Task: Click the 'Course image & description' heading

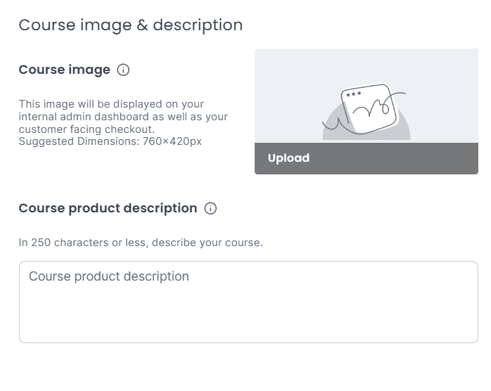Action: tap(131, 25)
